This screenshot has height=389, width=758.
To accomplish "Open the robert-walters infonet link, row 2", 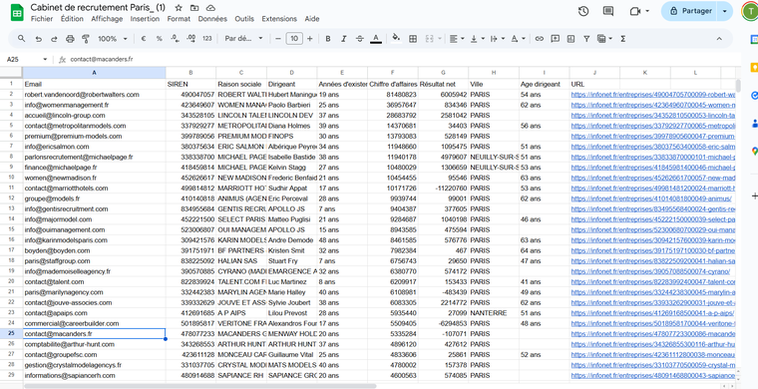I will tap(653, 95).
